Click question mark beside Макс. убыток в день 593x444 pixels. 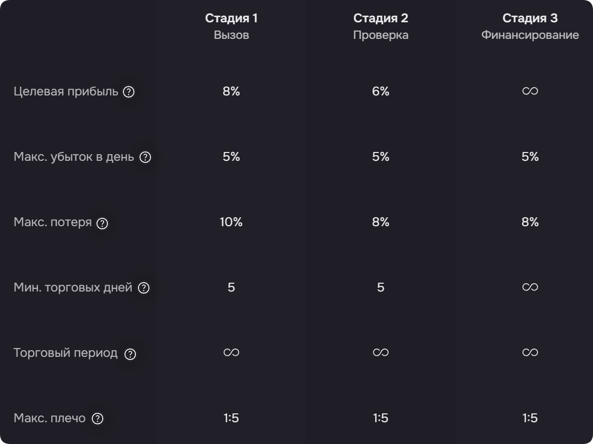click(x=145, y=157)
